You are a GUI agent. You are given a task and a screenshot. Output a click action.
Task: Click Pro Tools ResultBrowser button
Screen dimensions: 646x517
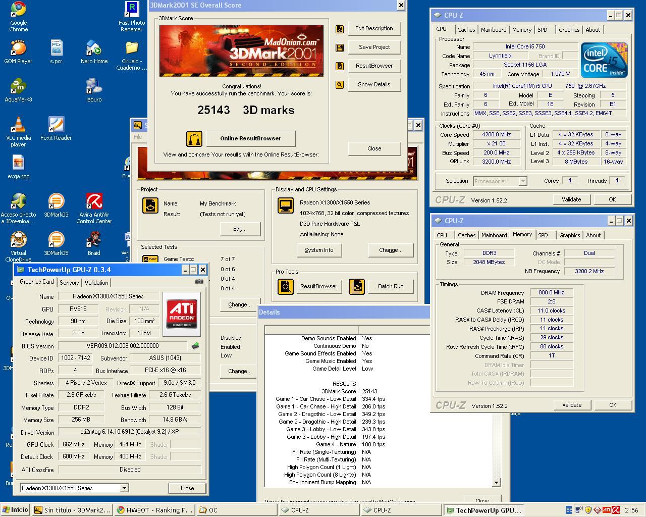(318, 286)
